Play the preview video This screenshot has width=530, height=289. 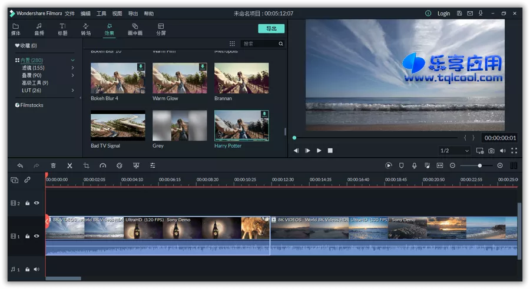[x=319, y=151]
